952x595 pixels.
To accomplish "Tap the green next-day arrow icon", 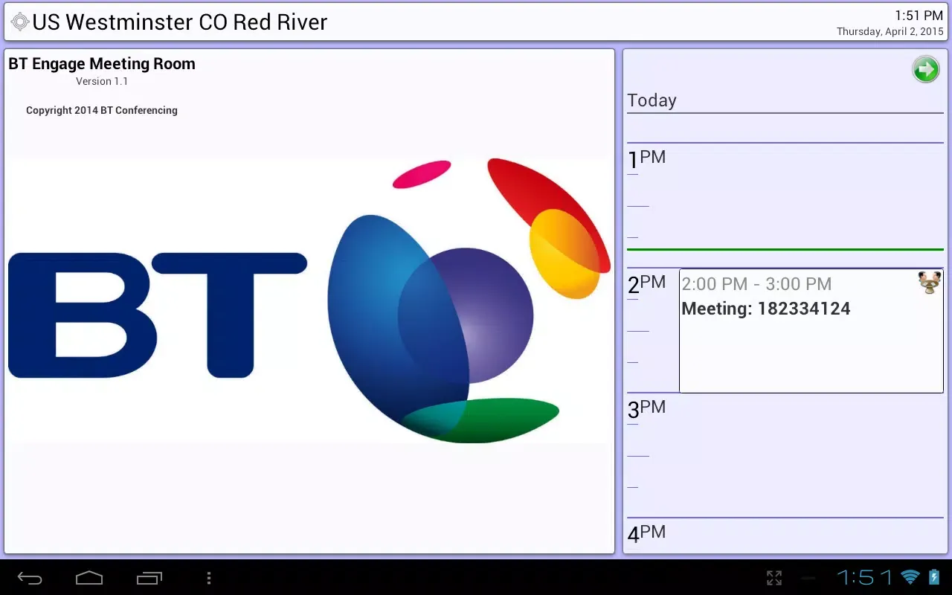I will click(x=926, y=69).
